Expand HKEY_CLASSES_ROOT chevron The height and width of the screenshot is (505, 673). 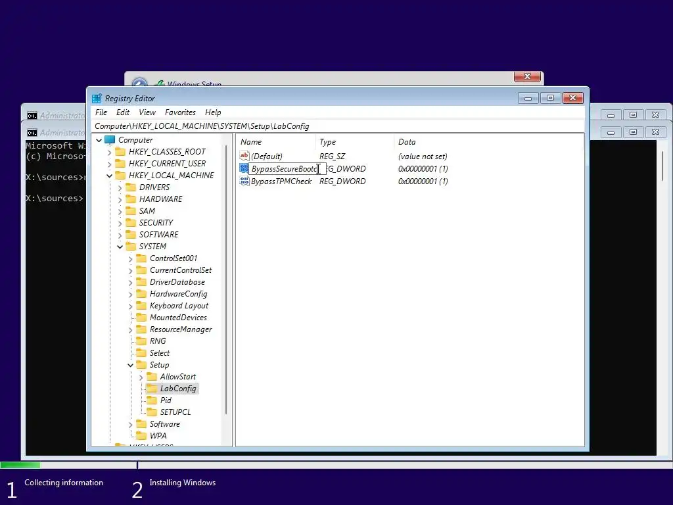110,152
